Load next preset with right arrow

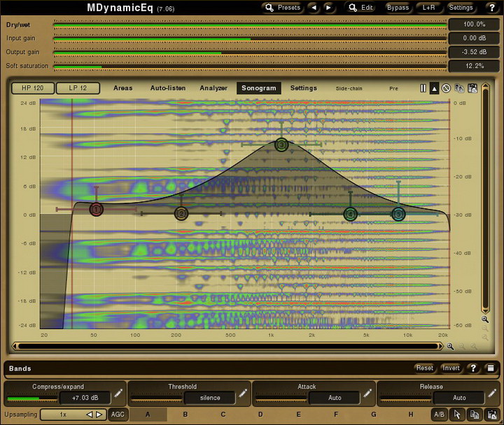tap(328, 8)
